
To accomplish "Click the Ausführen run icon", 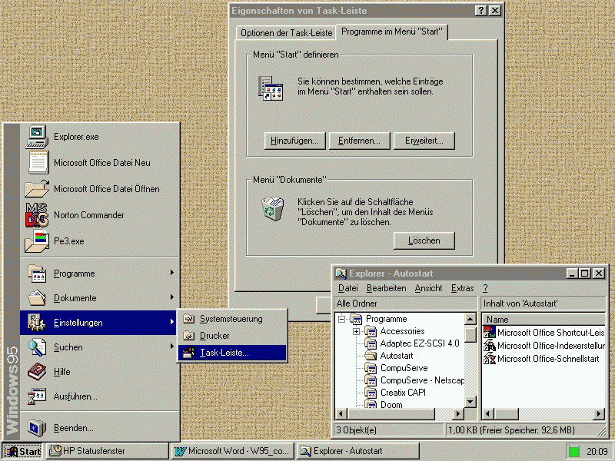I will pos(37,396).
